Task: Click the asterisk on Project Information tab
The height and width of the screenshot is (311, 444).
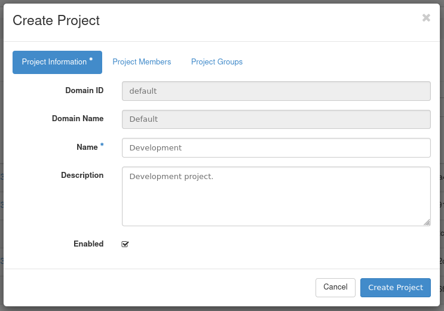Action: (91, 60)
